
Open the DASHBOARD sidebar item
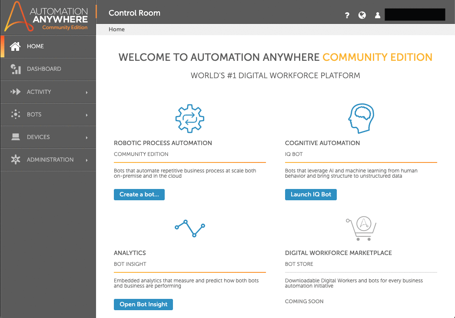(x=48, y=69)
